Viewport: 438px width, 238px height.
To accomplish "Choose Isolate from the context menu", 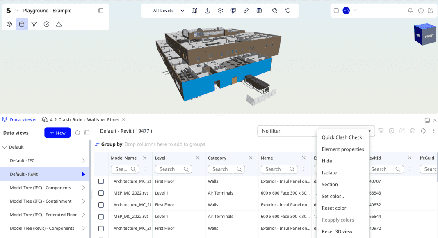I will tap(329, 173).
